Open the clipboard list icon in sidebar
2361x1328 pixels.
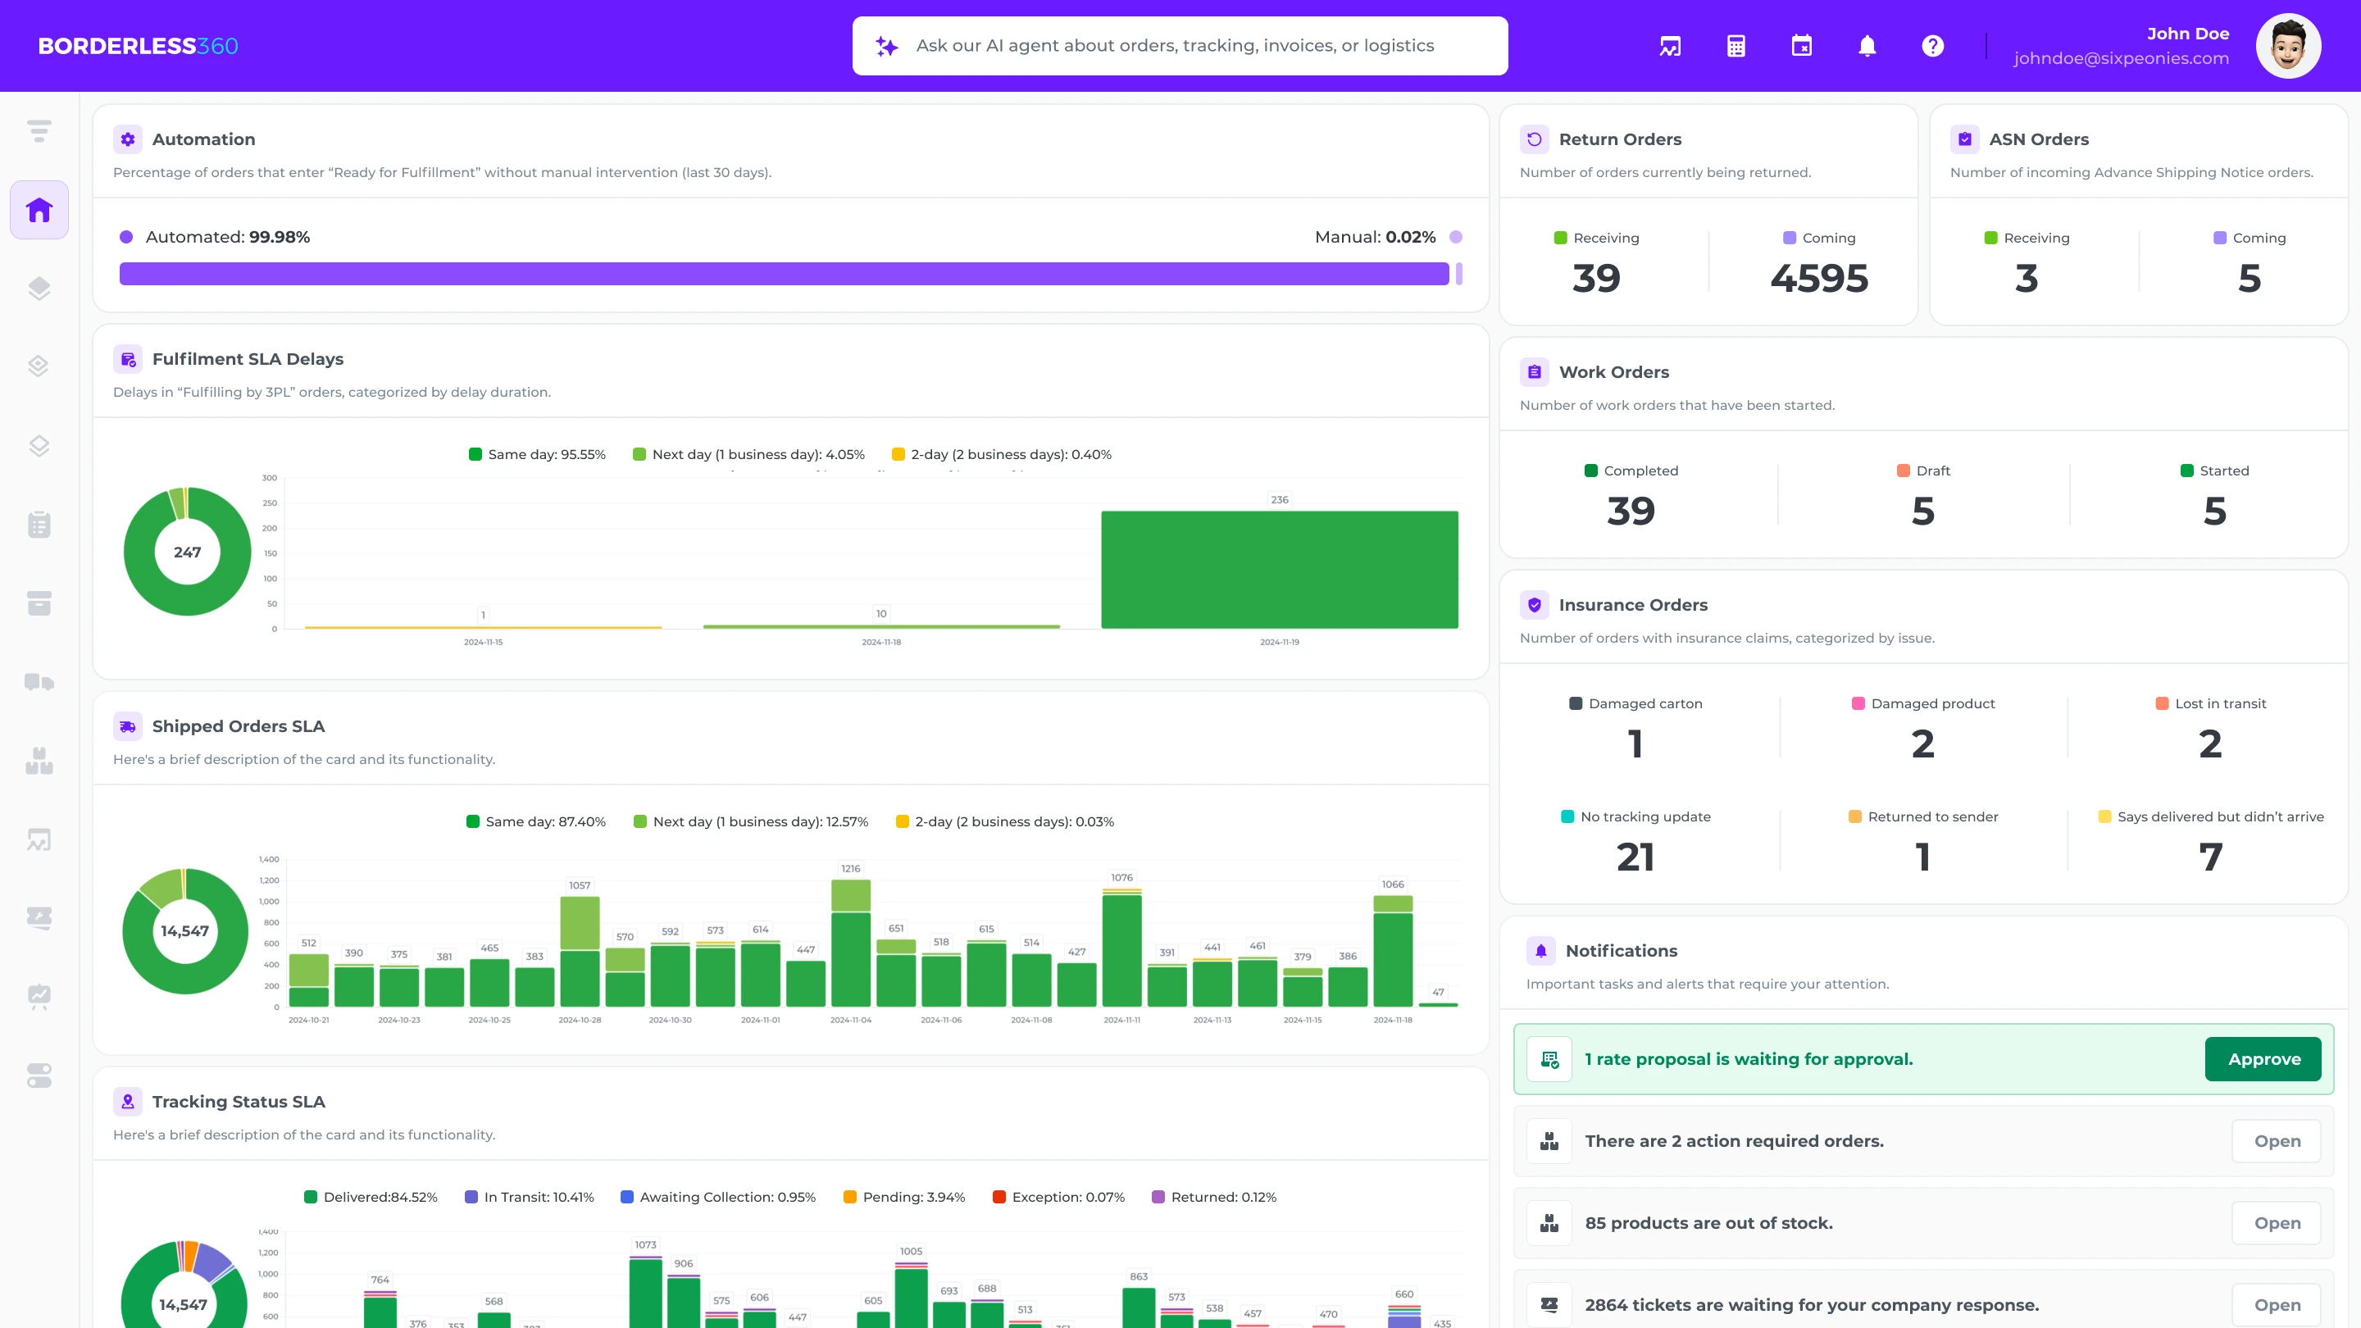coord(39,525)
